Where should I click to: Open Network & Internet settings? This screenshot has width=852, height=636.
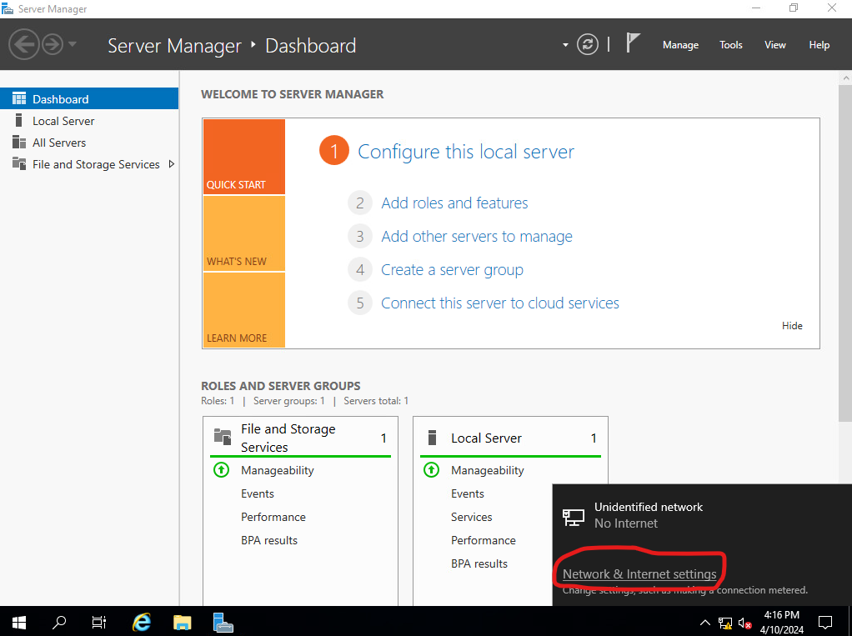(639, 574)
